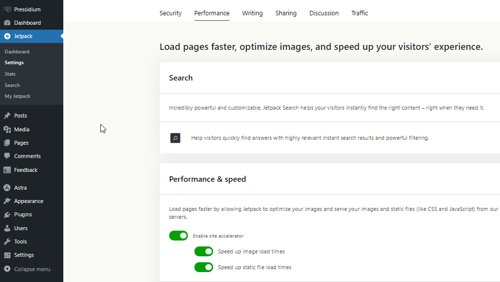
Task: Click the Plugins plug icon
Action: point(7,214)
